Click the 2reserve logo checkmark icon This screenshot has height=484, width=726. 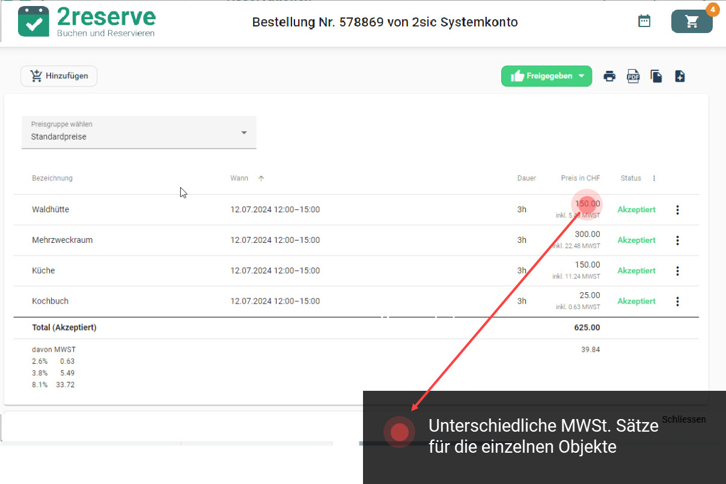pos(32,20)
